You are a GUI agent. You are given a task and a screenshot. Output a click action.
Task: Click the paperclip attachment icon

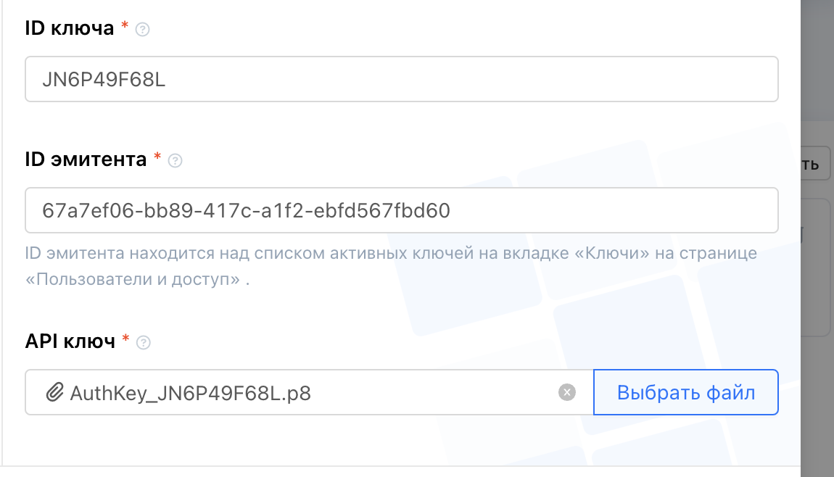(x=54, y=392)
